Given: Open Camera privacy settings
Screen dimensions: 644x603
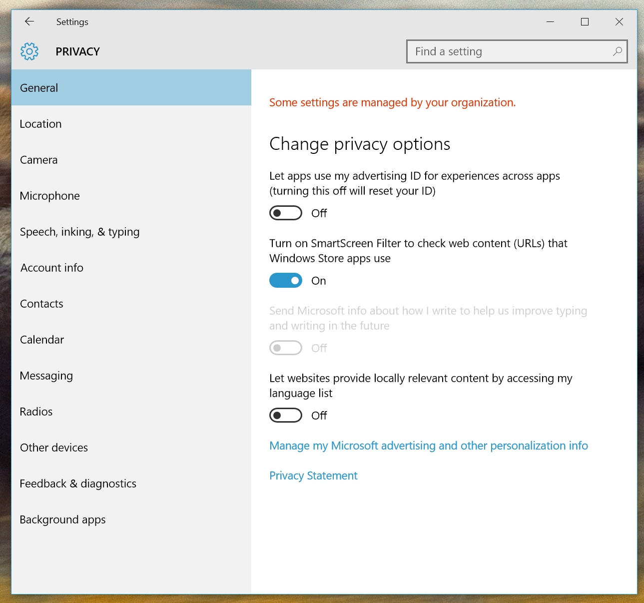Looking at the screenshot, I should click(131, 160).
